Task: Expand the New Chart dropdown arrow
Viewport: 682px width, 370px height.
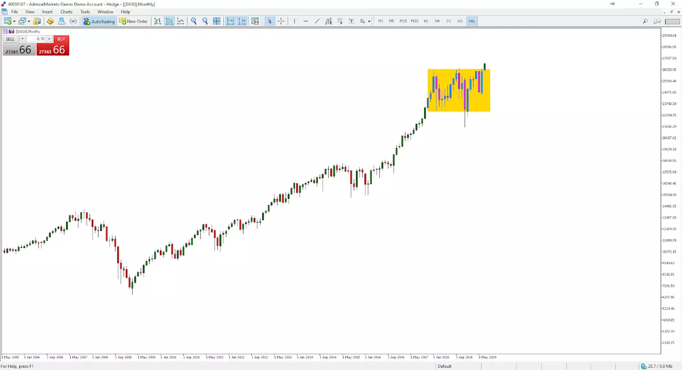Action: 14,21
